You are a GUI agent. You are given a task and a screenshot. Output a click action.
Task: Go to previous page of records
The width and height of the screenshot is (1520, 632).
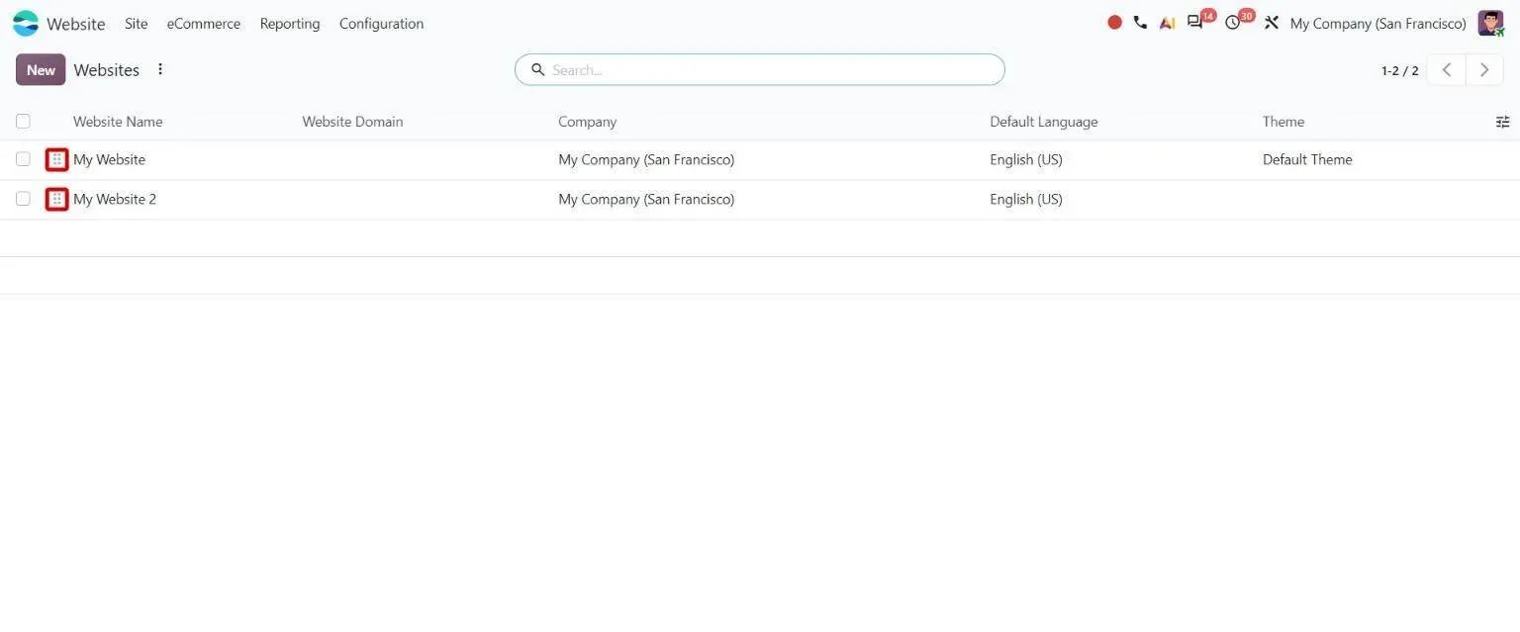pos(1446,69)
